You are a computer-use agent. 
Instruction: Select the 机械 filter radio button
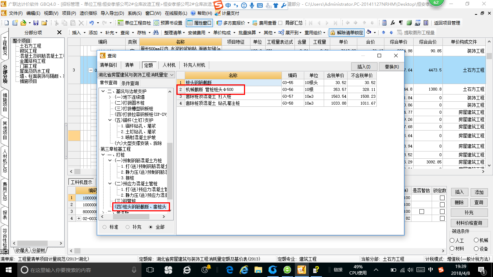coord(476,240)
